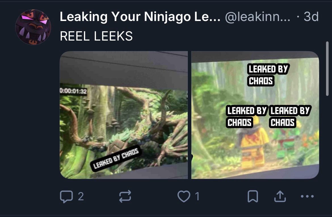Click the reply count number 2
332x217 pixels.
pyautogui.click(x=81, y=197)
